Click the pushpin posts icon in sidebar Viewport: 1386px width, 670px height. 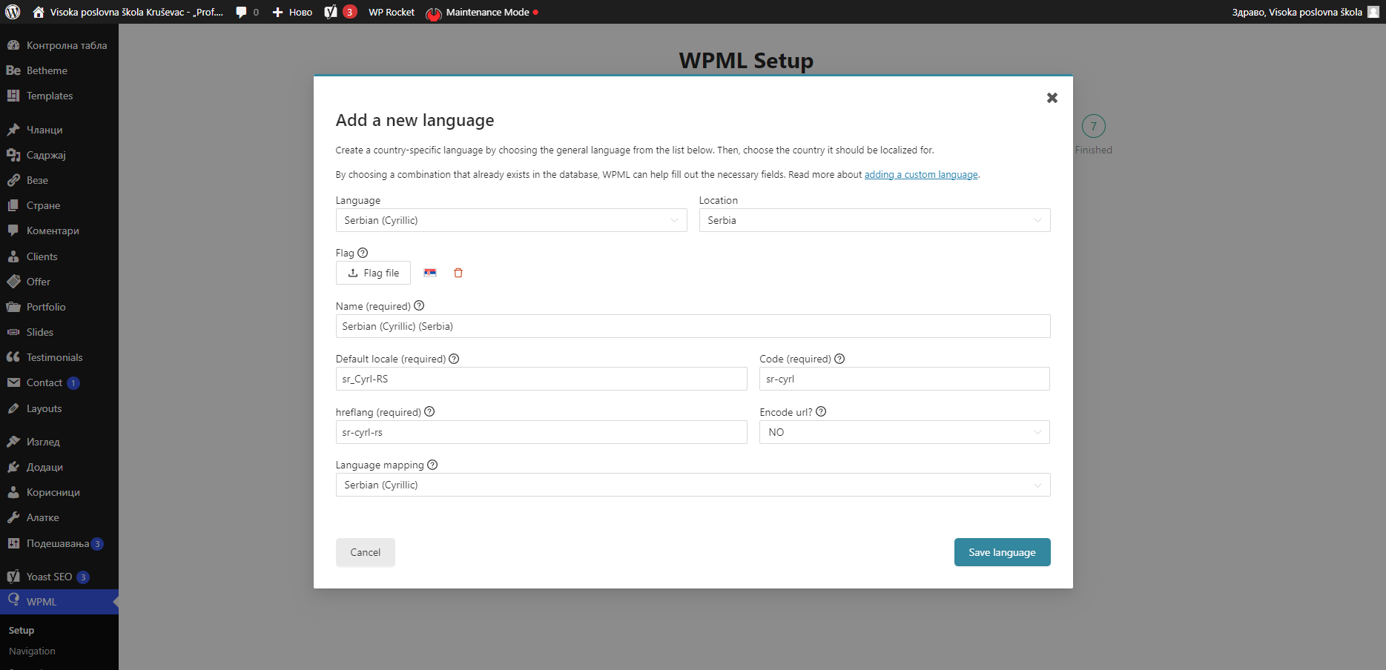(13, 130)
